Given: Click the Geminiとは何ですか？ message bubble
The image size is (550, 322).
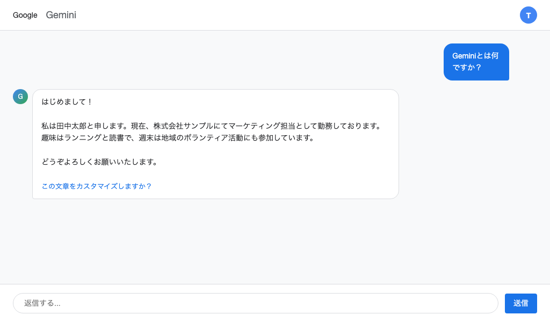Looking at the screenshot, I should coord(476,62).
